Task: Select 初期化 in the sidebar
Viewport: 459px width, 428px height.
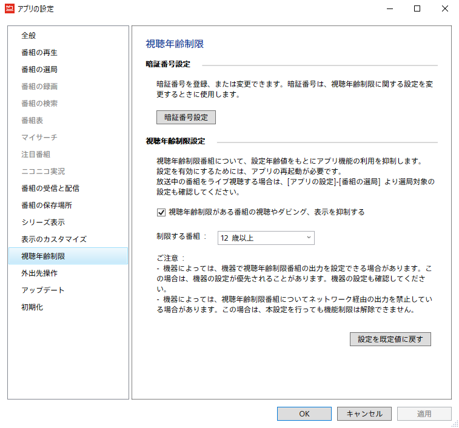Action: (33, 307)
